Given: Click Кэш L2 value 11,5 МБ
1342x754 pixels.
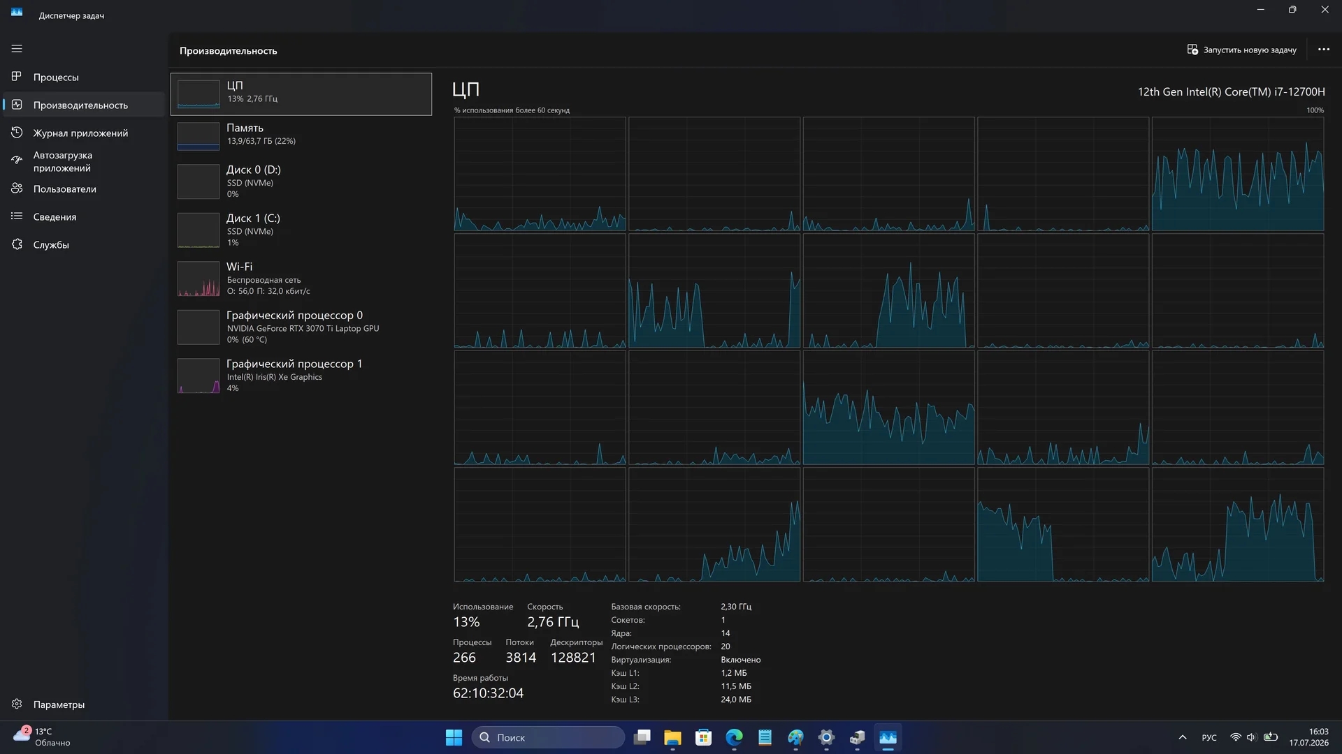Looking at the screenshot, I should pyautogui.click(x=736, y=686).
